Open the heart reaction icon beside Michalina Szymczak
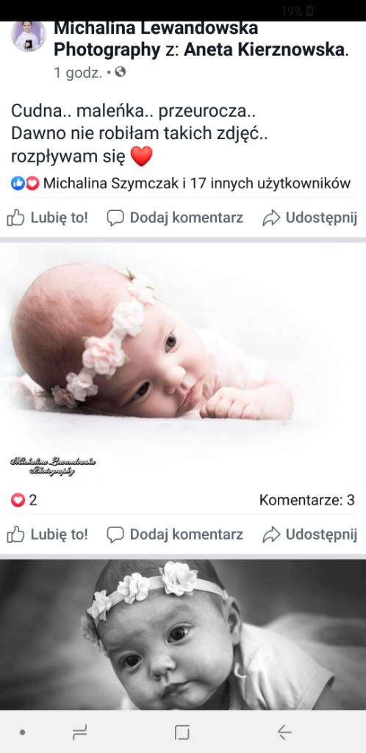This screenshot has height=753, width=366. 32,183
